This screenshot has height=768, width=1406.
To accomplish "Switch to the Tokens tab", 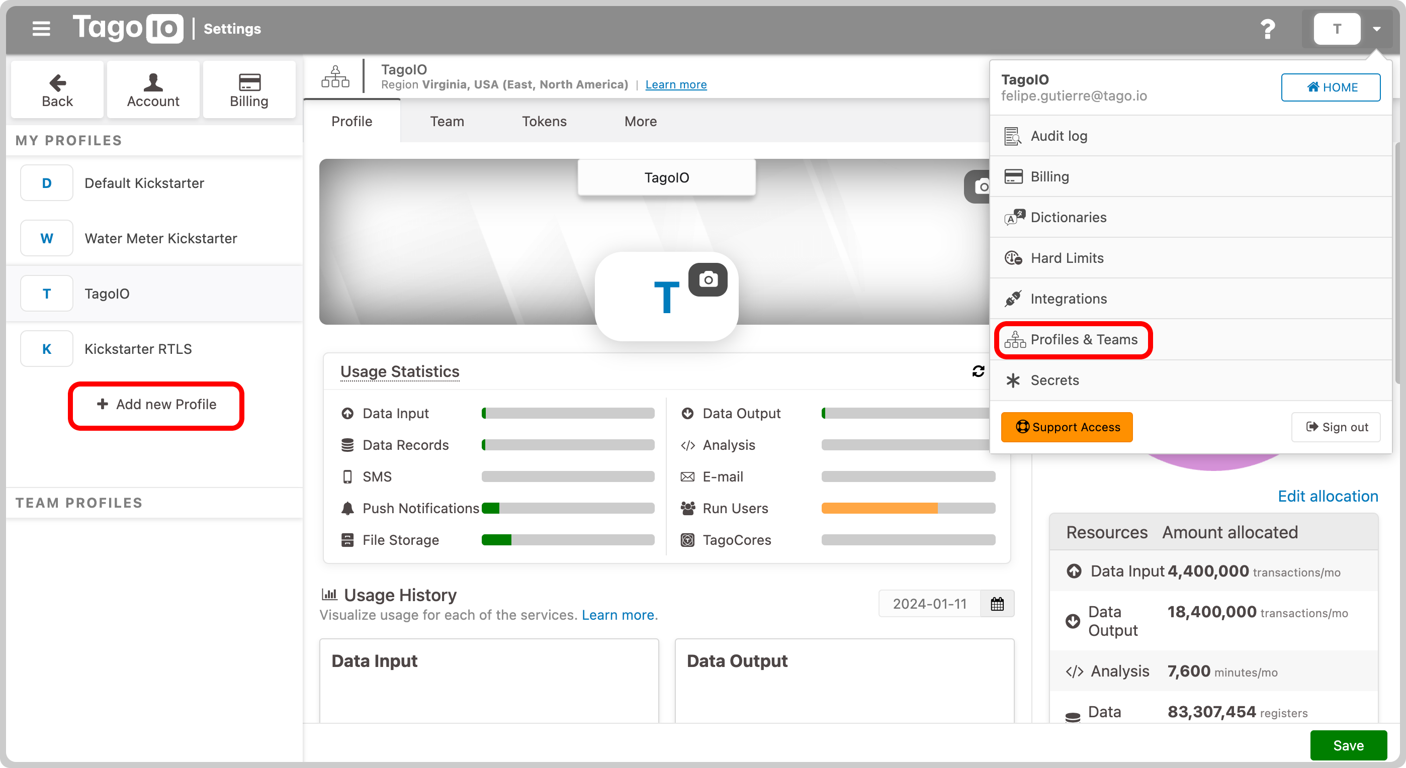I will 544,121.
